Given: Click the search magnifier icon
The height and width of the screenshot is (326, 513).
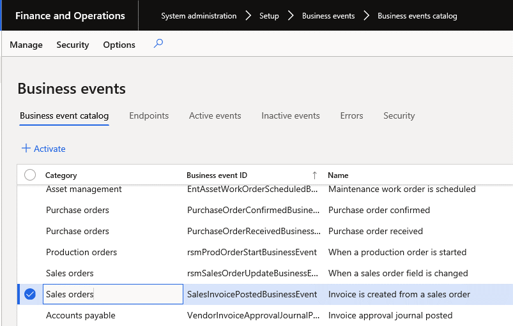Looking at the screenshot, I should tap(158, 44).
